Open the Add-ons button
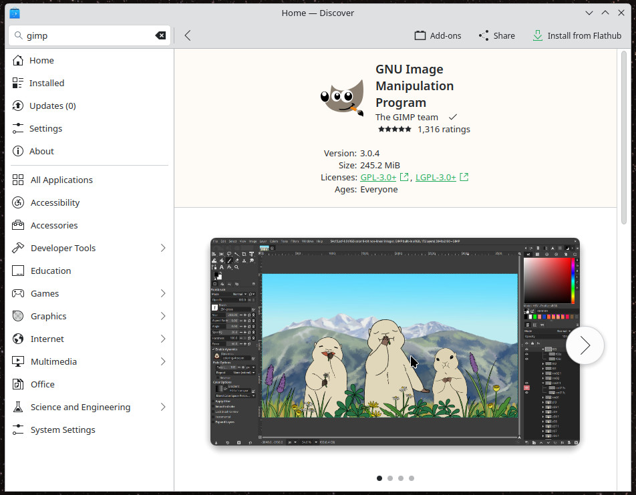The height and width of the screenshot is (495, 636). (x=438, y=35)
